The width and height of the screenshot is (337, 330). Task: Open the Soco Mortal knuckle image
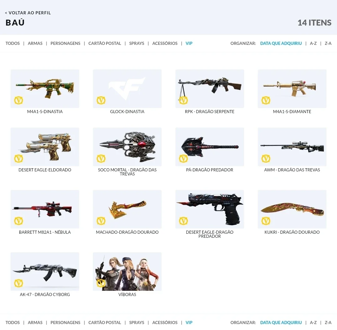pyautogui.click(x=127, y=147)
